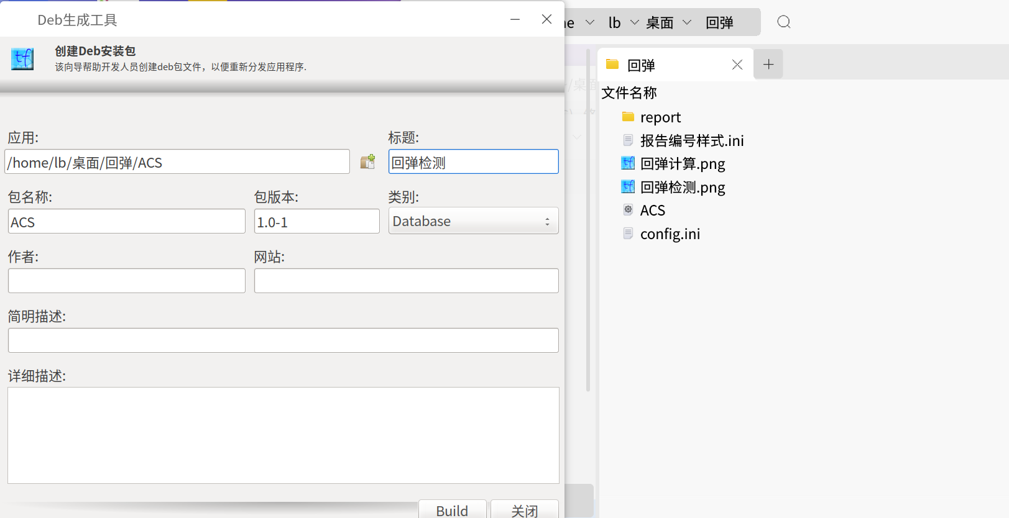Select the report folder name
The height and width of the screenshot is (518, 1009).
pyautogui.click(x=660, y=117)
